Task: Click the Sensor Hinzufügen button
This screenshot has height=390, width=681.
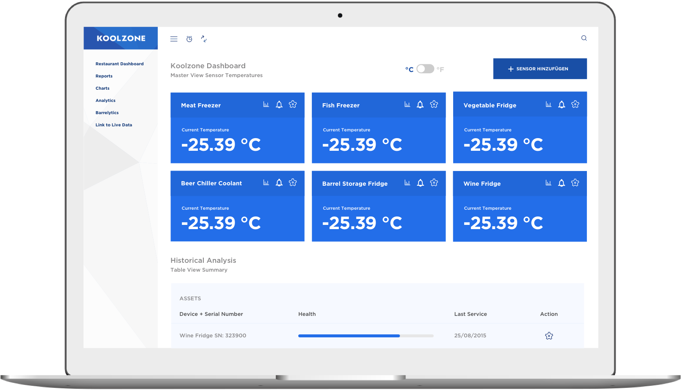Action: tap(540, 69)
